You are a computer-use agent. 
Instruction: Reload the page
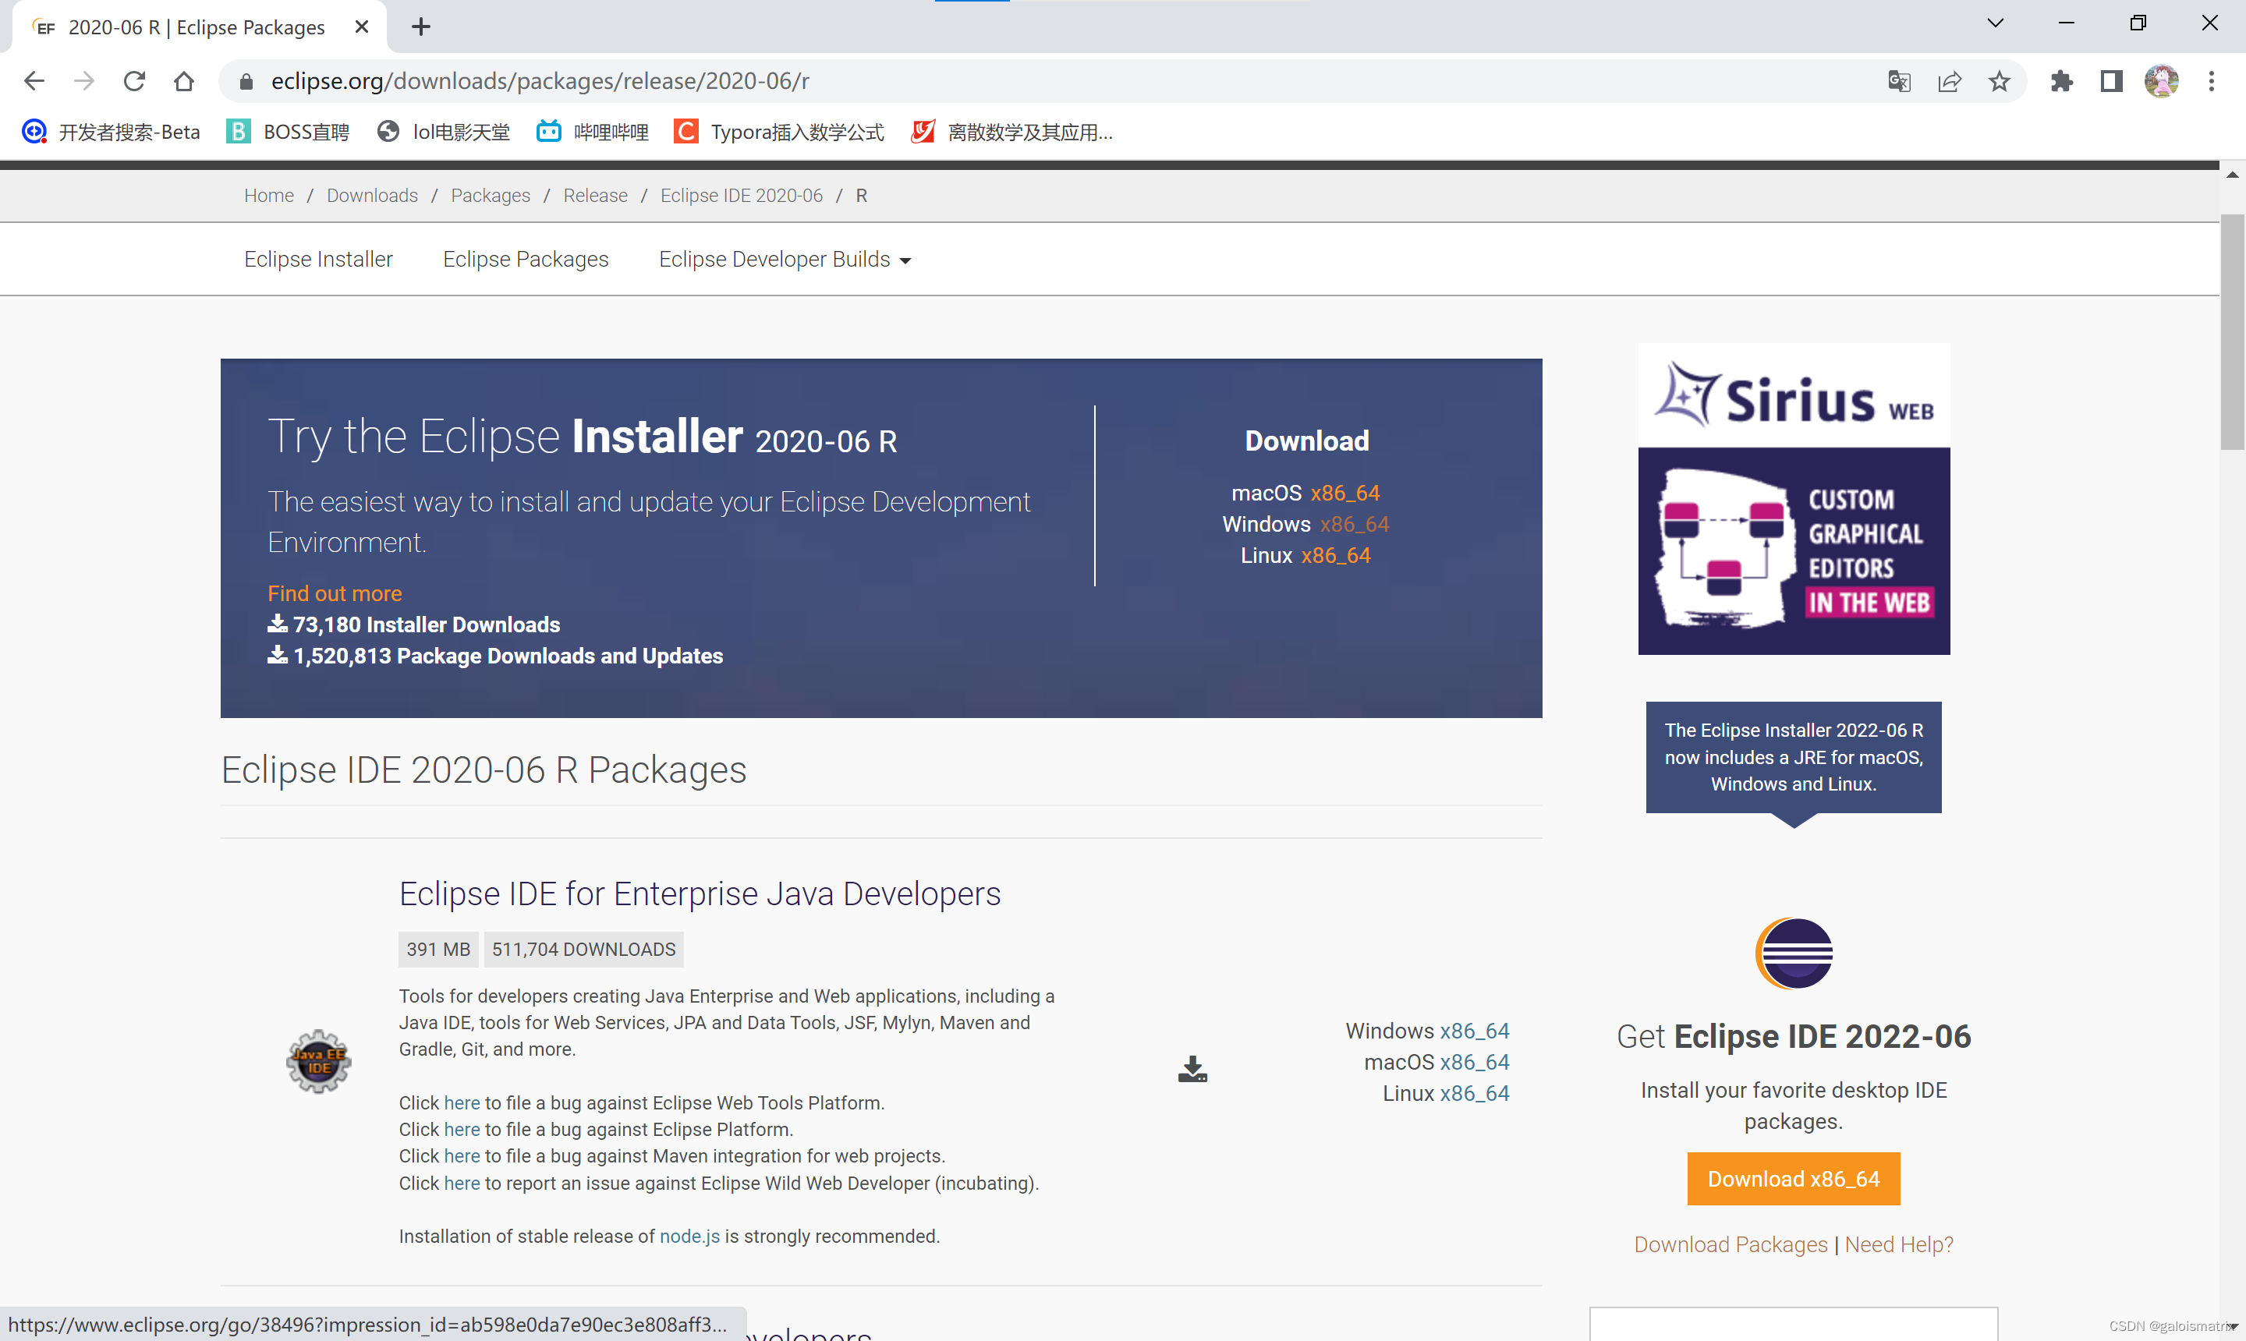tap(134, 81)
